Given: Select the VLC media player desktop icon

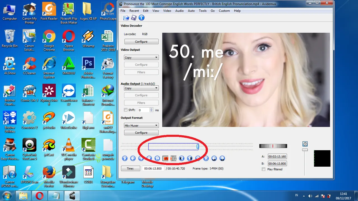Looking at the screenshot, I should [x=69, y=149].
